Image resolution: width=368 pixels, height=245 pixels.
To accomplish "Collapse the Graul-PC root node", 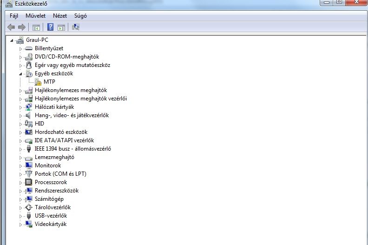I will point(12,40).
